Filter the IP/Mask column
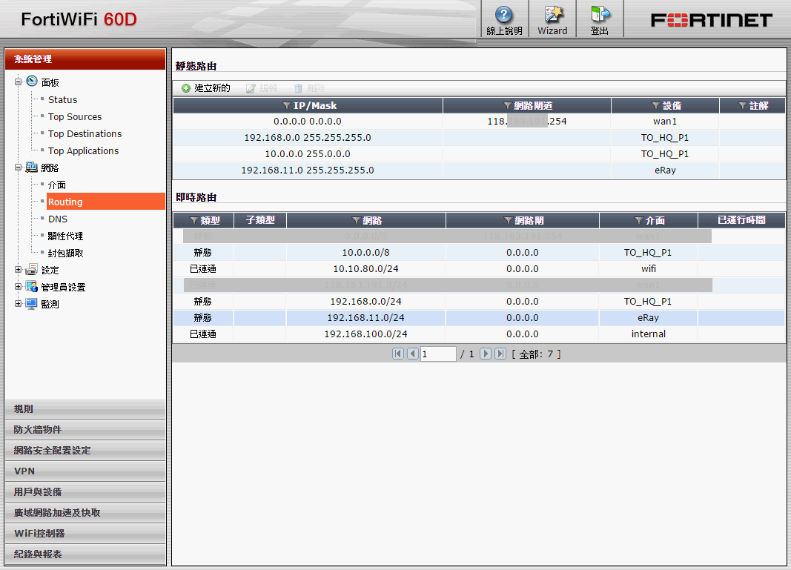Viewport: 791px width, 570px height. click(287, 105)
